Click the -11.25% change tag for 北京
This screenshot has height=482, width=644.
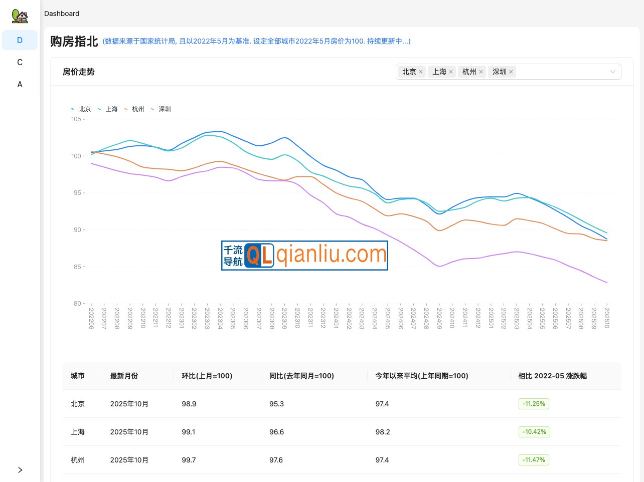pyautogui.click(x=534, y=404)
